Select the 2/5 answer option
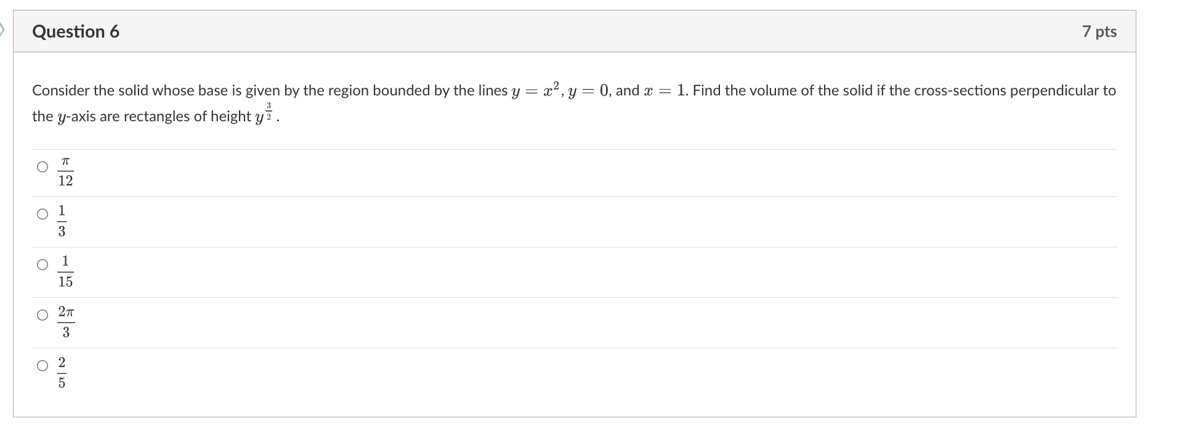 42,365
